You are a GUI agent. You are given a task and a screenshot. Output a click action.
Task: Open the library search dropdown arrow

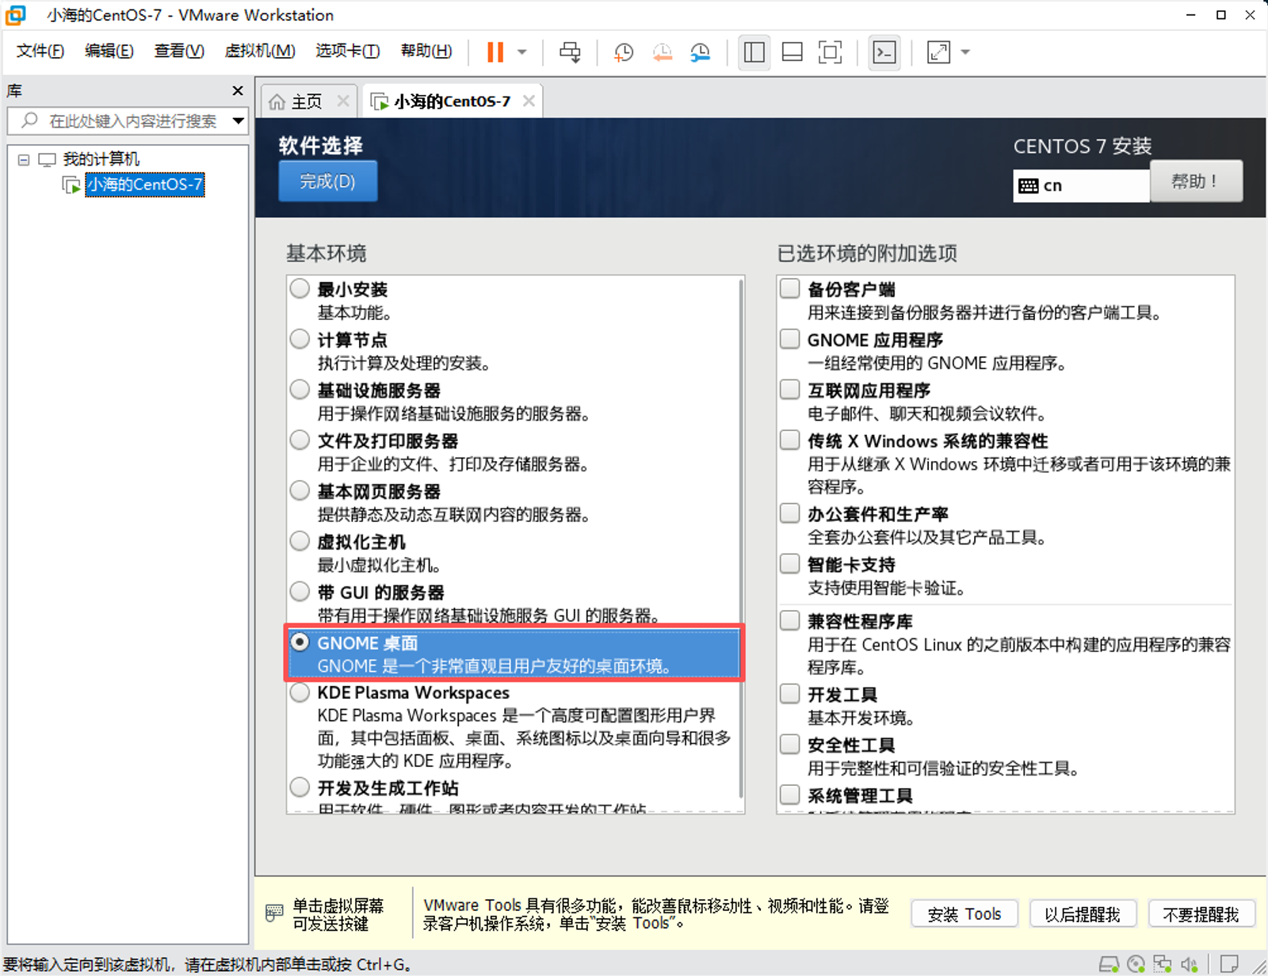click(238, 120)
